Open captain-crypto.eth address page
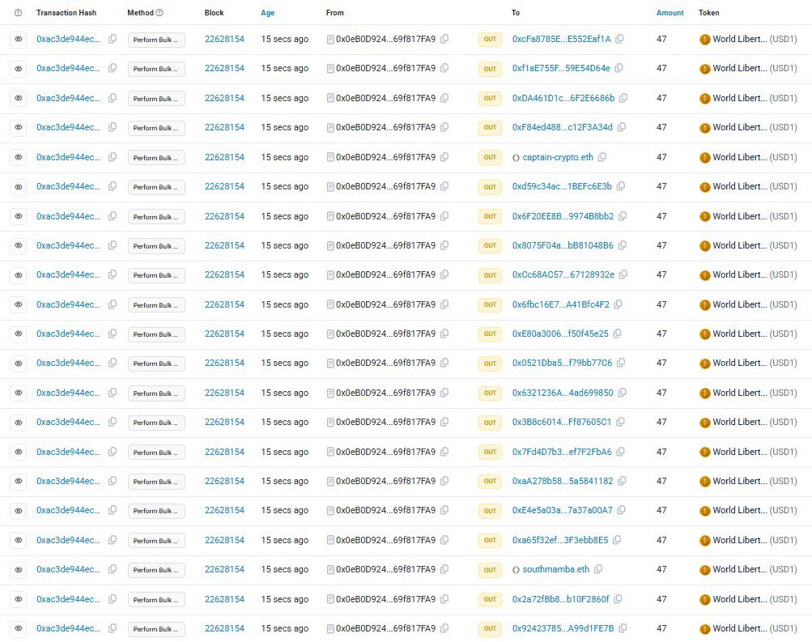 tap(558, 157)
